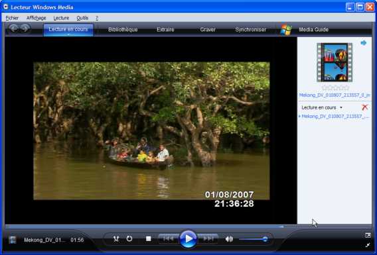Screen dimensions: 377x255
Task: Click the Play button
Action: (188, 239)
